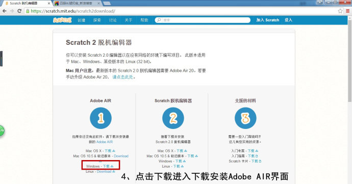Click the page vertical scrollbar thumb
Image resolution: width=352 pixels, height=184 pixels.
349,61
